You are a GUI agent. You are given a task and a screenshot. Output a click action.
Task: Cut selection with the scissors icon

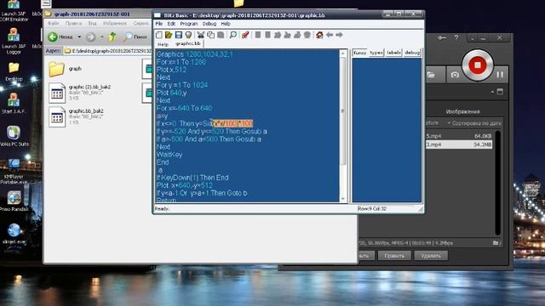(x=201, y=35)
